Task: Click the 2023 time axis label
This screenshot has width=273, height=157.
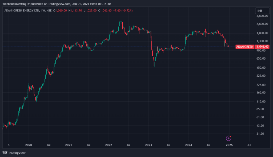Action: (x=148, y=145)
